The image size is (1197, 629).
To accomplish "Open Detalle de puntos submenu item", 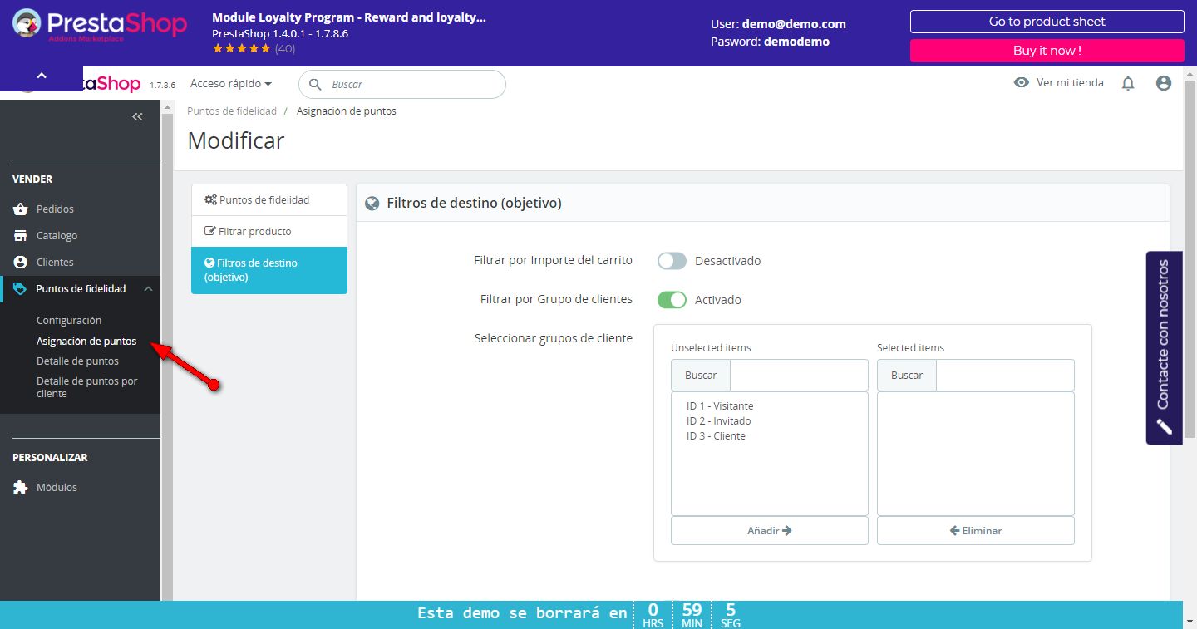I will tap(77, 361).
